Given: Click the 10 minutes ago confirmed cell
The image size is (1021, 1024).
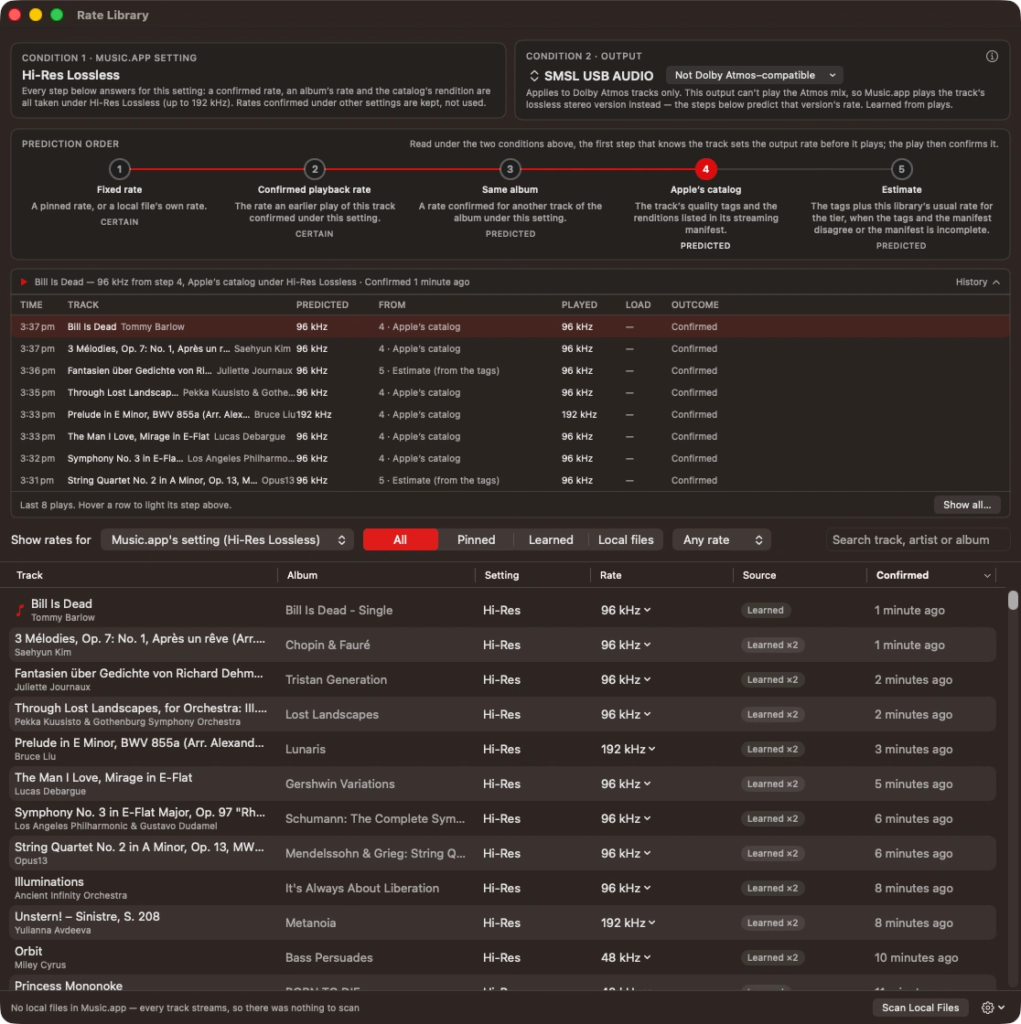Looking at the screenshot, I should (916, 957).
